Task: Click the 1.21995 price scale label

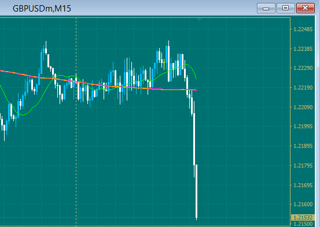Action: (x=303, y=126)
